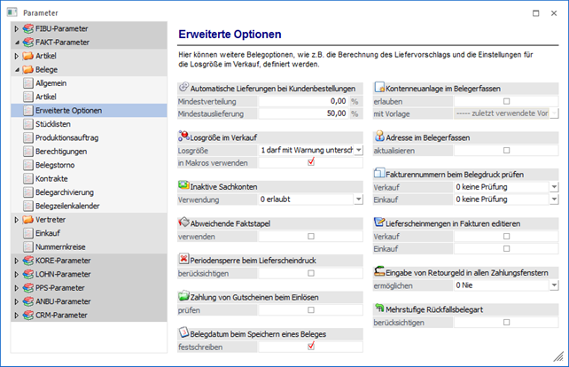
Task: Click the Periodensperre beim Lieferscheindruck icon
Action: click(183, 258)
